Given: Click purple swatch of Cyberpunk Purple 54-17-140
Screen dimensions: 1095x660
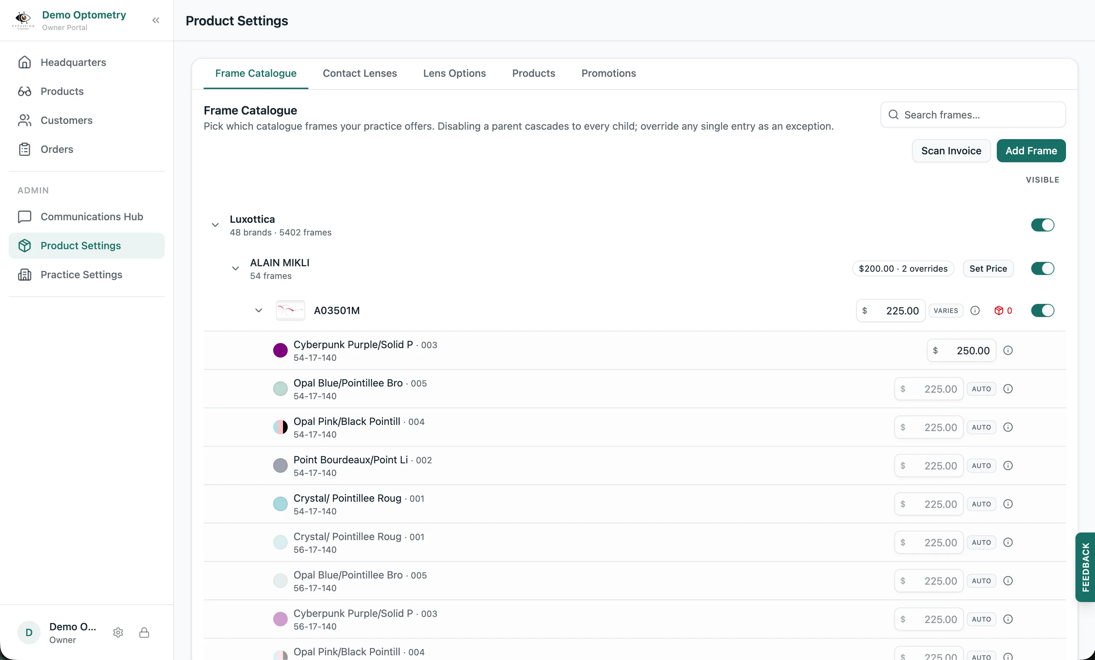Looking at the screenshot, I should (280, 350).
